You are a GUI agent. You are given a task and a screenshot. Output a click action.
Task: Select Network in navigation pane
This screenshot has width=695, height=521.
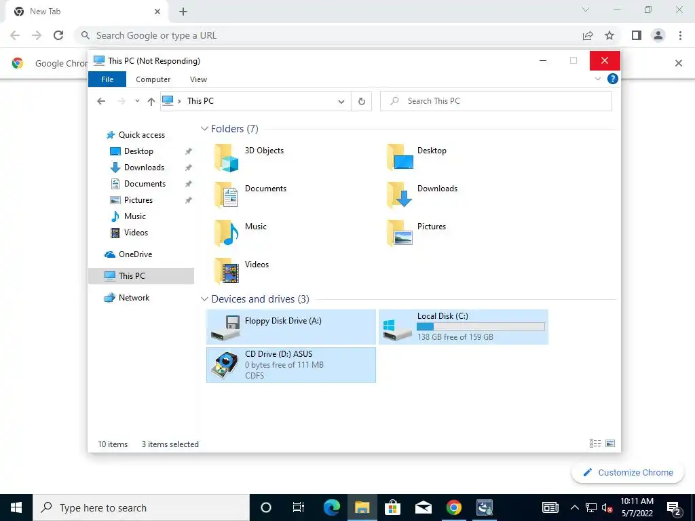pos(134,298)
